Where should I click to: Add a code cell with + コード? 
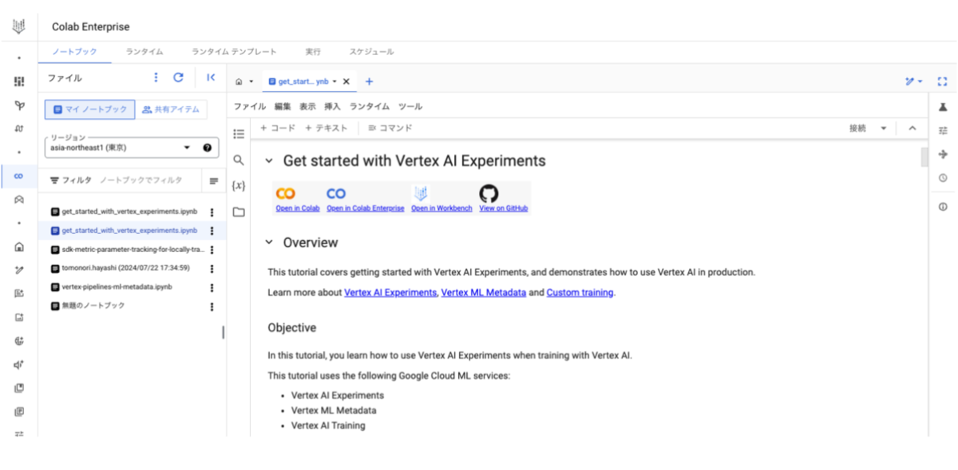(x=277, y=128)
